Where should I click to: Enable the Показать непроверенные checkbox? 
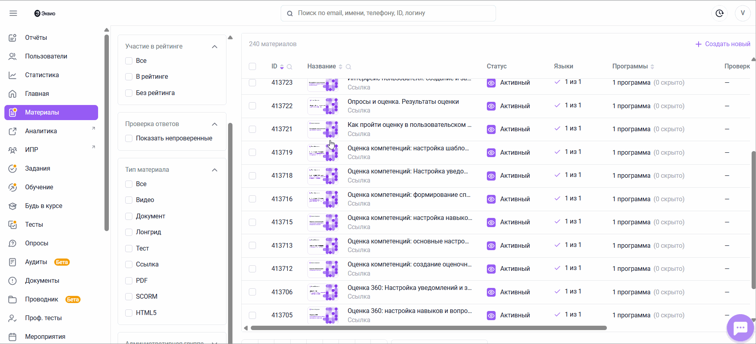129,138
